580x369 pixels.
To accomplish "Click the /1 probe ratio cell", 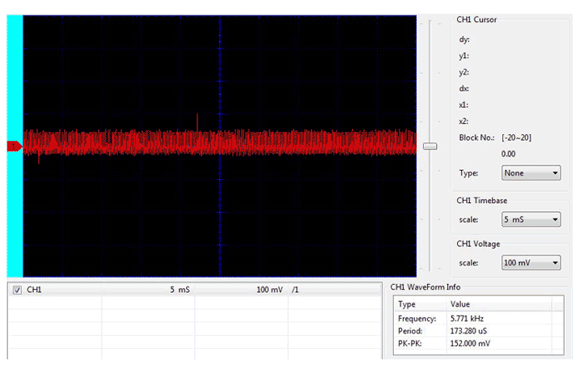I will [296, 290].
